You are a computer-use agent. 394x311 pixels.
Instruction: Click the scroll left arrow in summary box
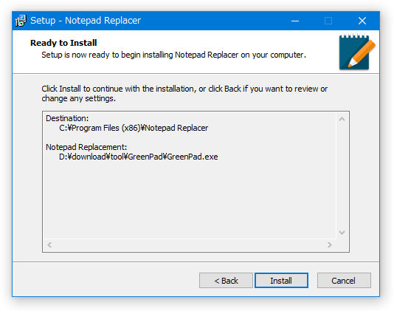[x=49, y=245]
